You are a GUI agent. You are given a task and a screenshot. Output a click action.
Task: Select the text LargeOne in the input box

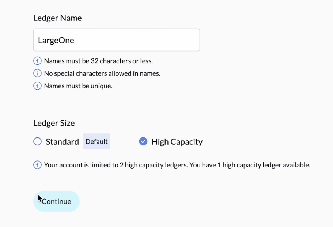(56, 40)
